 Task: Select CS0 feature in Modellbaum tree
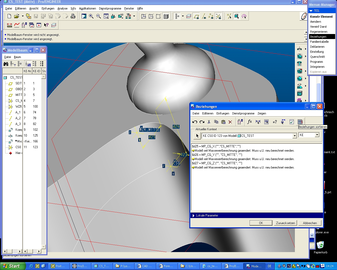[18, 147]
